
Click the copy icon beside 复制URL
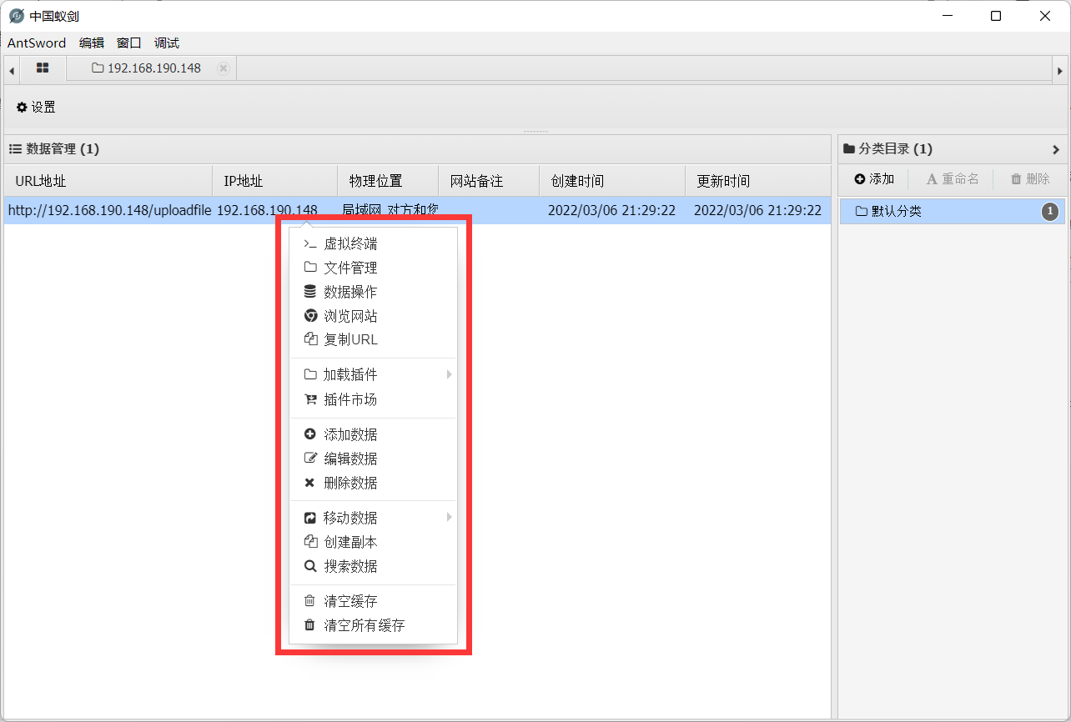[309, 339]
